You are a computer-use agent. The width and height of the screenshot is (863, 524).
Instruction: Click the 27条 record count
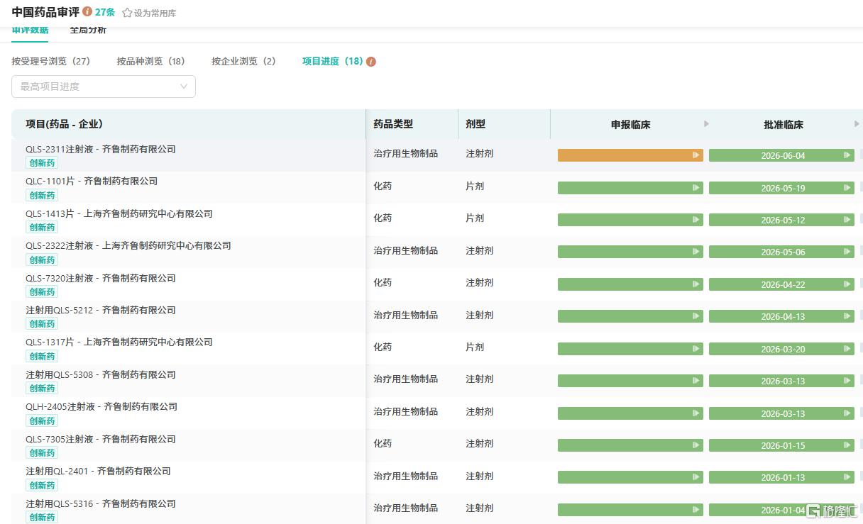coord(105,13)
